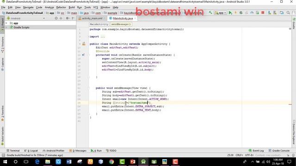
Task: Collapse the onCreate method fold marker
Action: [89, 55]
